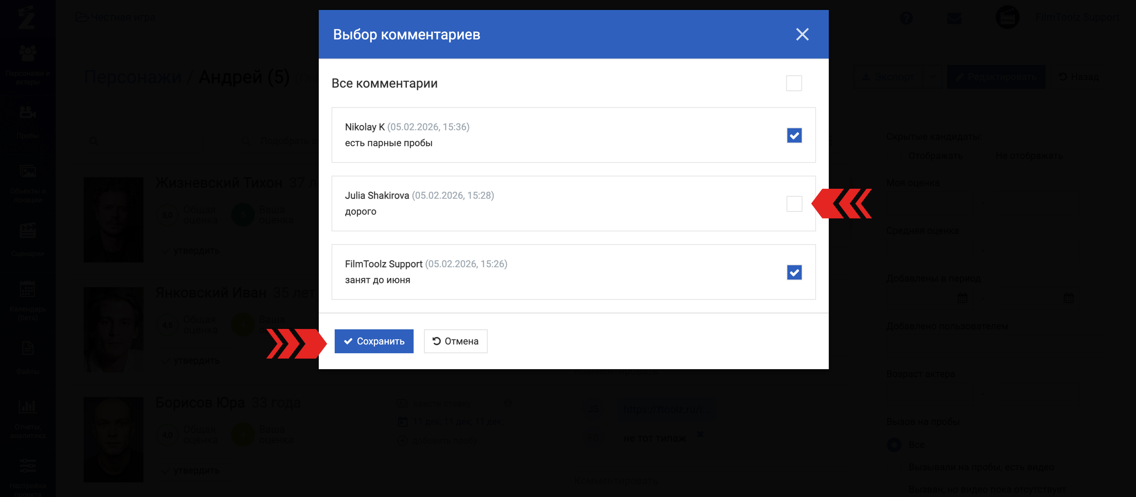Select the 'Все' radio under Вызов на пробы
This screenshot has width=1136, height=497.
point(894,444)
